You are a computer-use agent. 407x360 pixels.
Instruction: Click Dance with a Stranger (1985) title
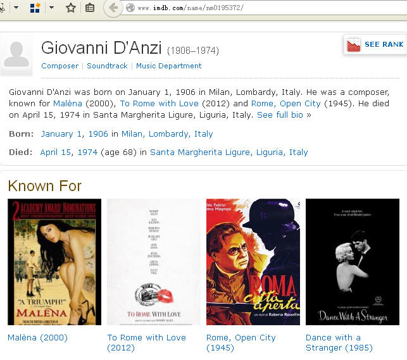point(339,343)
